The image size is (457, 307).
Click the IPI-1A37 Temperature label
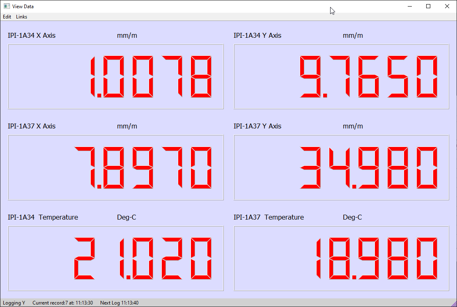[269, 217]
